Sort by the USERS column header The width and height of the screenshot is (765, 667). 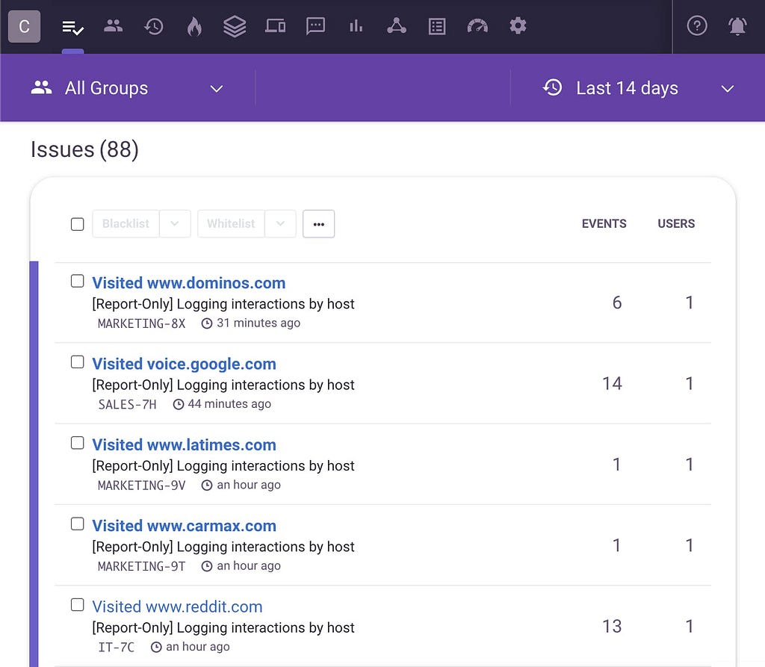pos(676,224)
